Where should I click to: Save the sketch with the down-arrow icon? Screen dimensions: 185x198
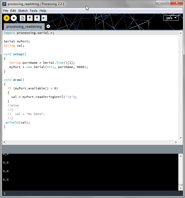point(37,18)
